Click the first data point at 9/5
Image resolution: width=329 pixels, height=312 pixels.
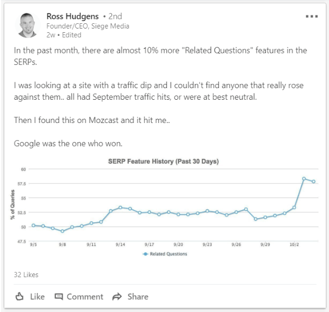click(33, 225)
